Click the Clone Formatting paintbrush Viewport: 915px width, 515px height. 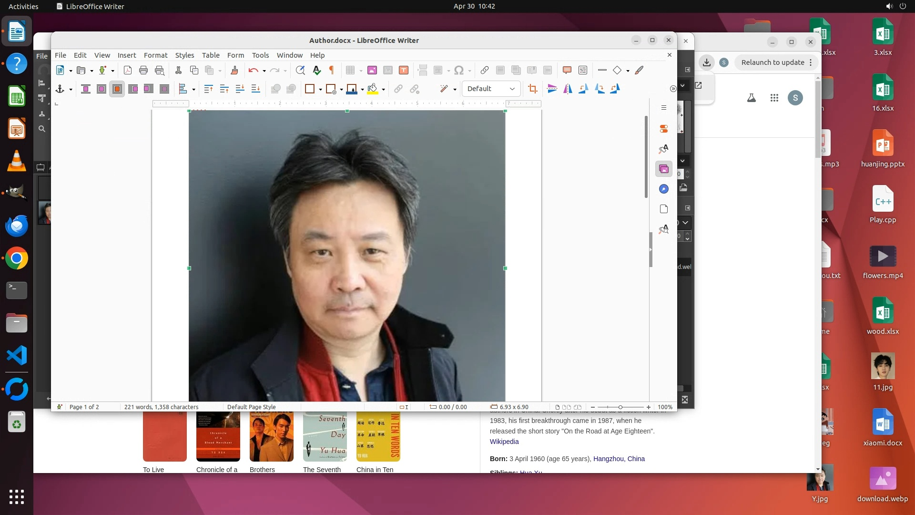[x=234, y=71]
